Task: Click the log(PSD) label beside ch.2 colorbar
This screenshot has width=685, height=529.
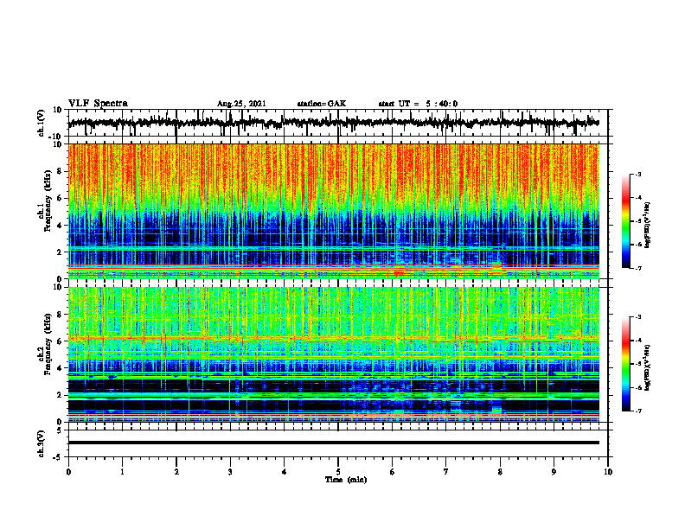Action: (x=648, y=367)
